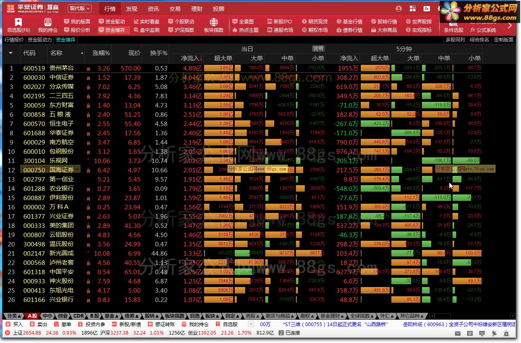Open 宏观指标 toolbar item
Image resolution: width=521 pixels, height=343 pixels.
click(419, 30)
